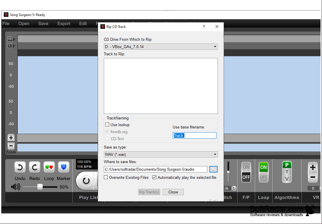Click inside the Track to Rip list box
Screen dimensions: 322x224
[x=161, y=86]
